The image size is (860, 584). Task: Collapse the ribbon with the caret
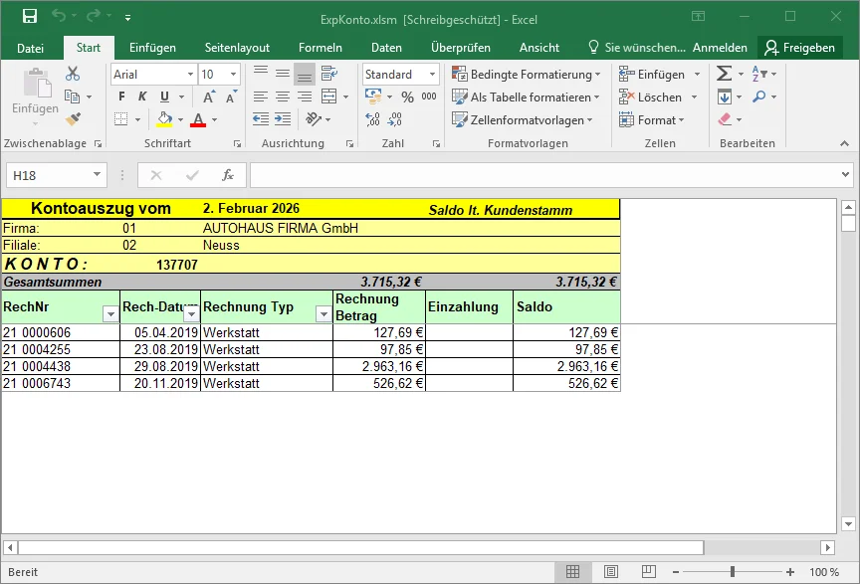pos(845,143)
